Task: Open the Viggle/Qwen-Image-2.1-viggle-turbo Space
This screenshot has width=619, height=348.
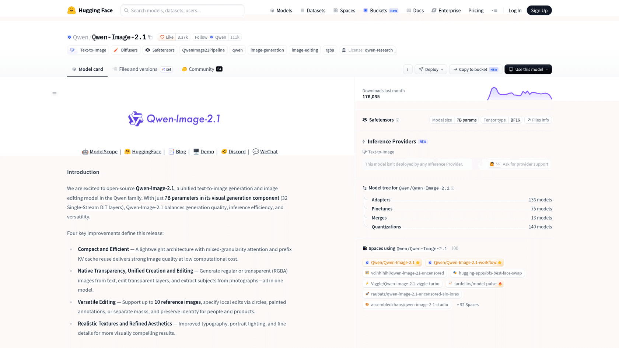Action: pyautogui.click(x=402, y=284)
